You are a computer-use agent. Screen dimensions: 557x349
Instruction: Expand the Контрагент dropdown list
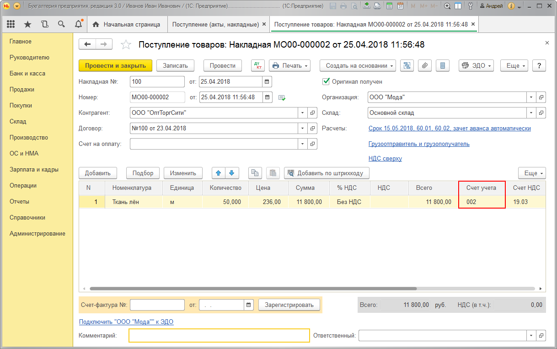303,113
